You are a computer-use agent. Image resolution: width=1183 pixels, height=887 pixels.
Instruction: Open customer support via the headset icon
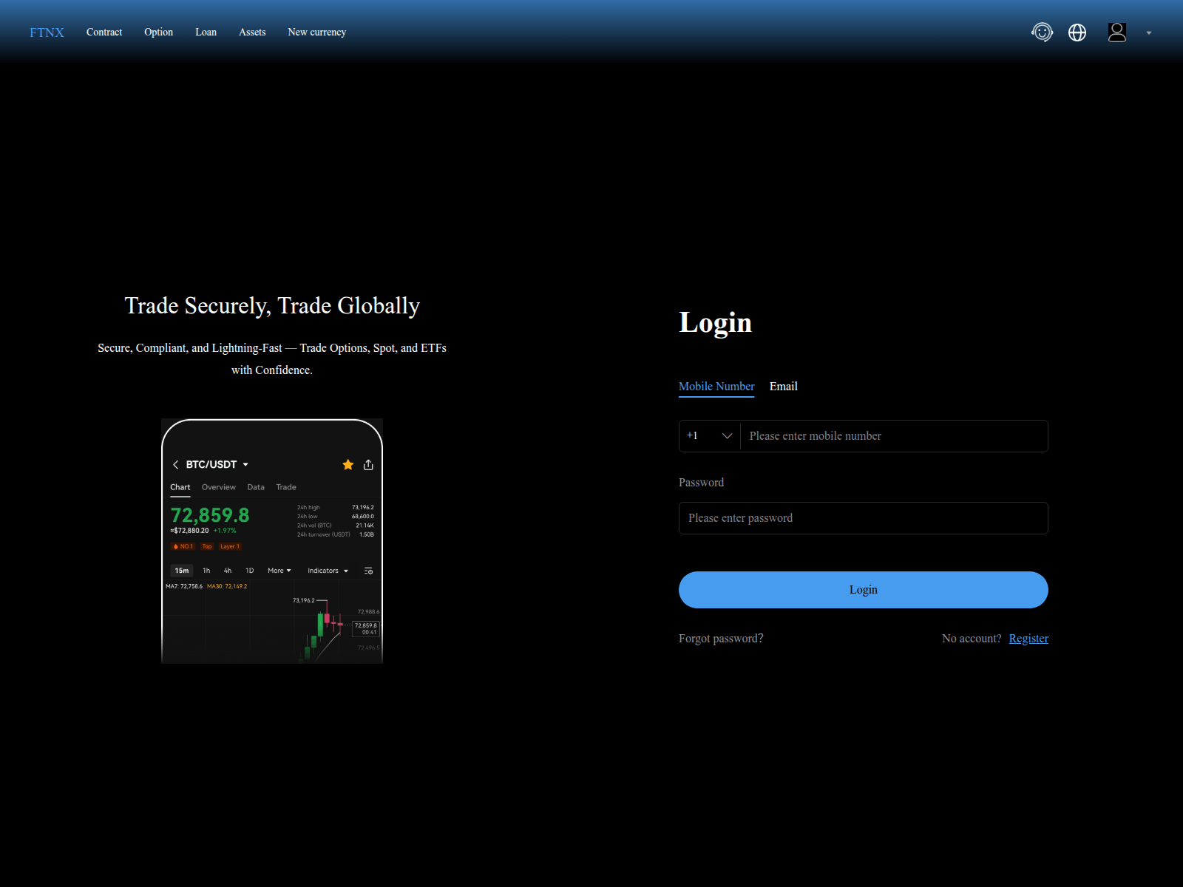click(1042, 32)
